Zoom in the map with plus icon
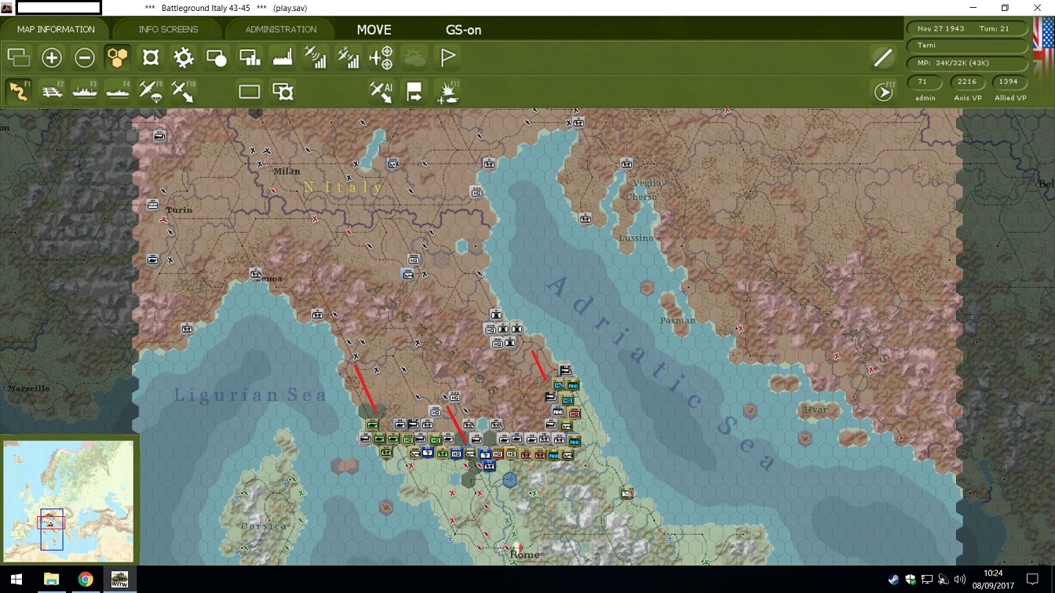 click(52, 57)
